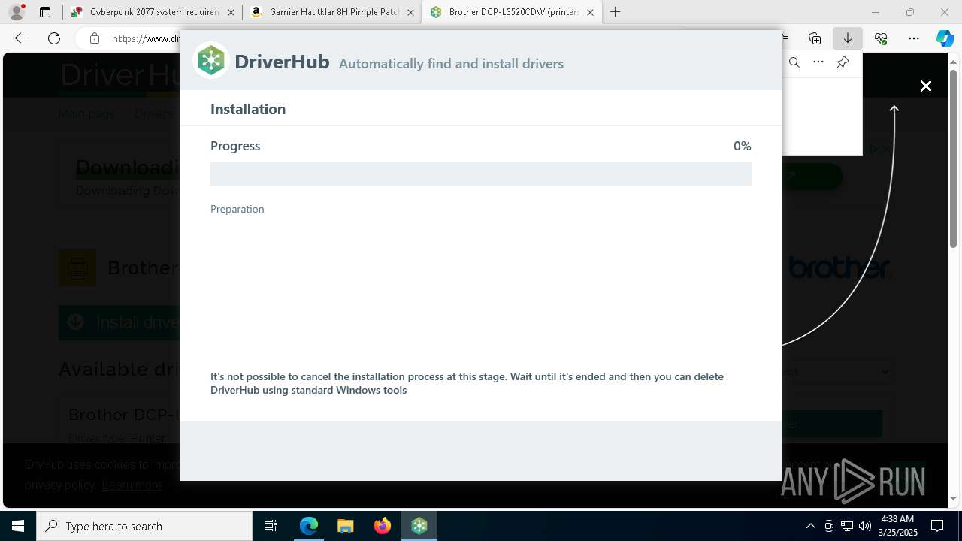The width and height of the screenshot is (962, 541).
Task: Open Main page menu link
Action: 87,114
